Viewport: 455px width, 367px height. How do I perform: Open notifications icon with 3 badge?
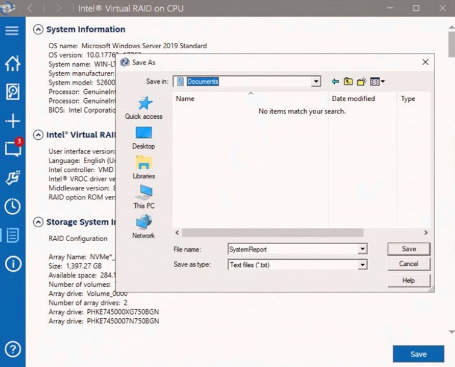tap(13, 148)
